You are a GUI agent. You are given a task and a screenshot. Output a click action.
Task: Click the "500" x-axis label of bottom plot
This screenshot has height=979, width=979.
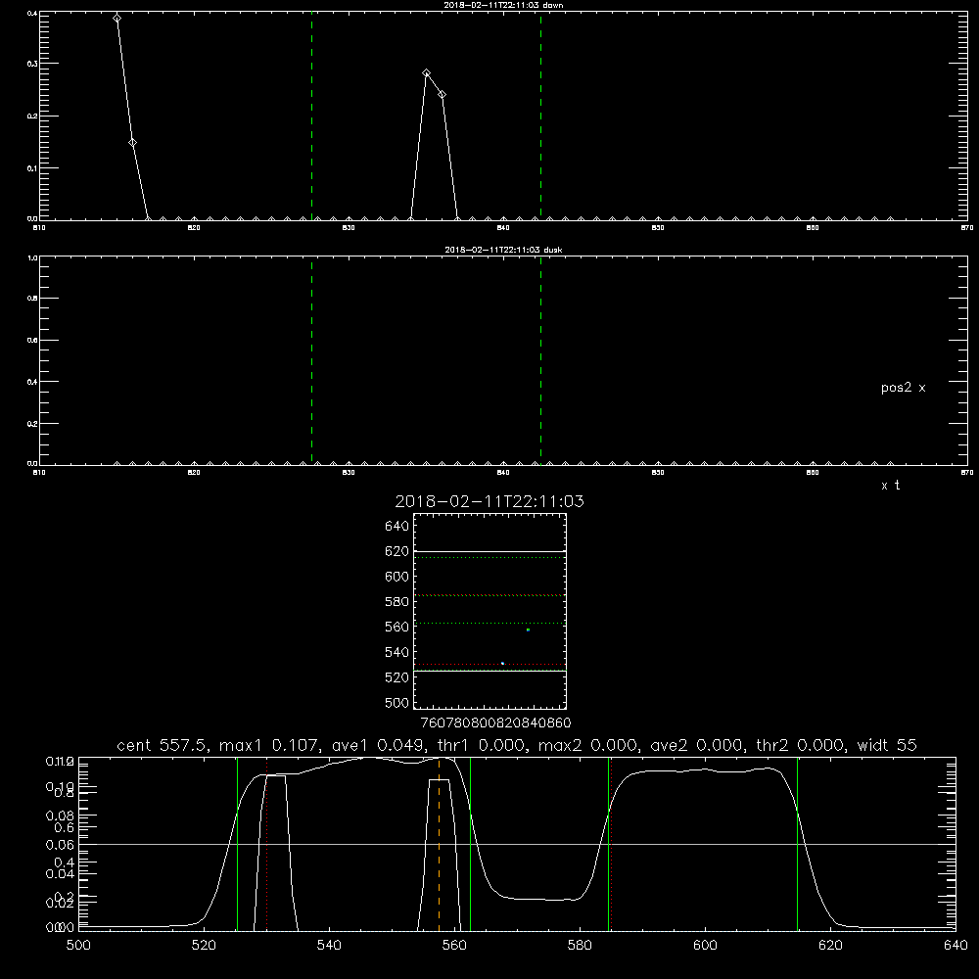(x=78, y=946)
